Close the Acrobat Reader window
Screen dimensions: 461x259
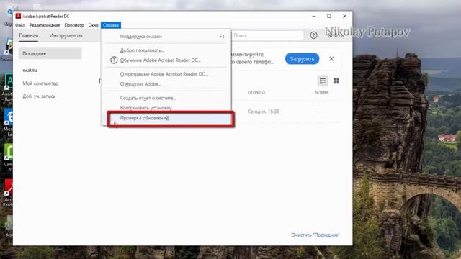[344, 16]
